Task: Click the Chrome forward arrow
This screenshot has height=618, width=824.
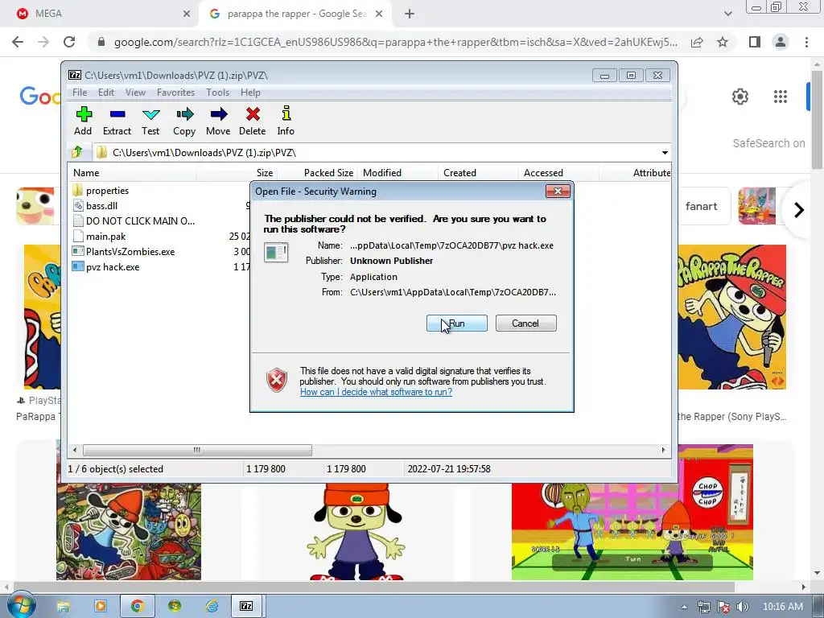Action: click(43, 42)
